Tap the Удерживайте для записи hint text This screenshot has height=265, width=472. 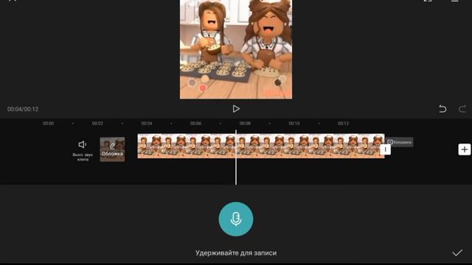pyautogui.click(x=236, y=253)
